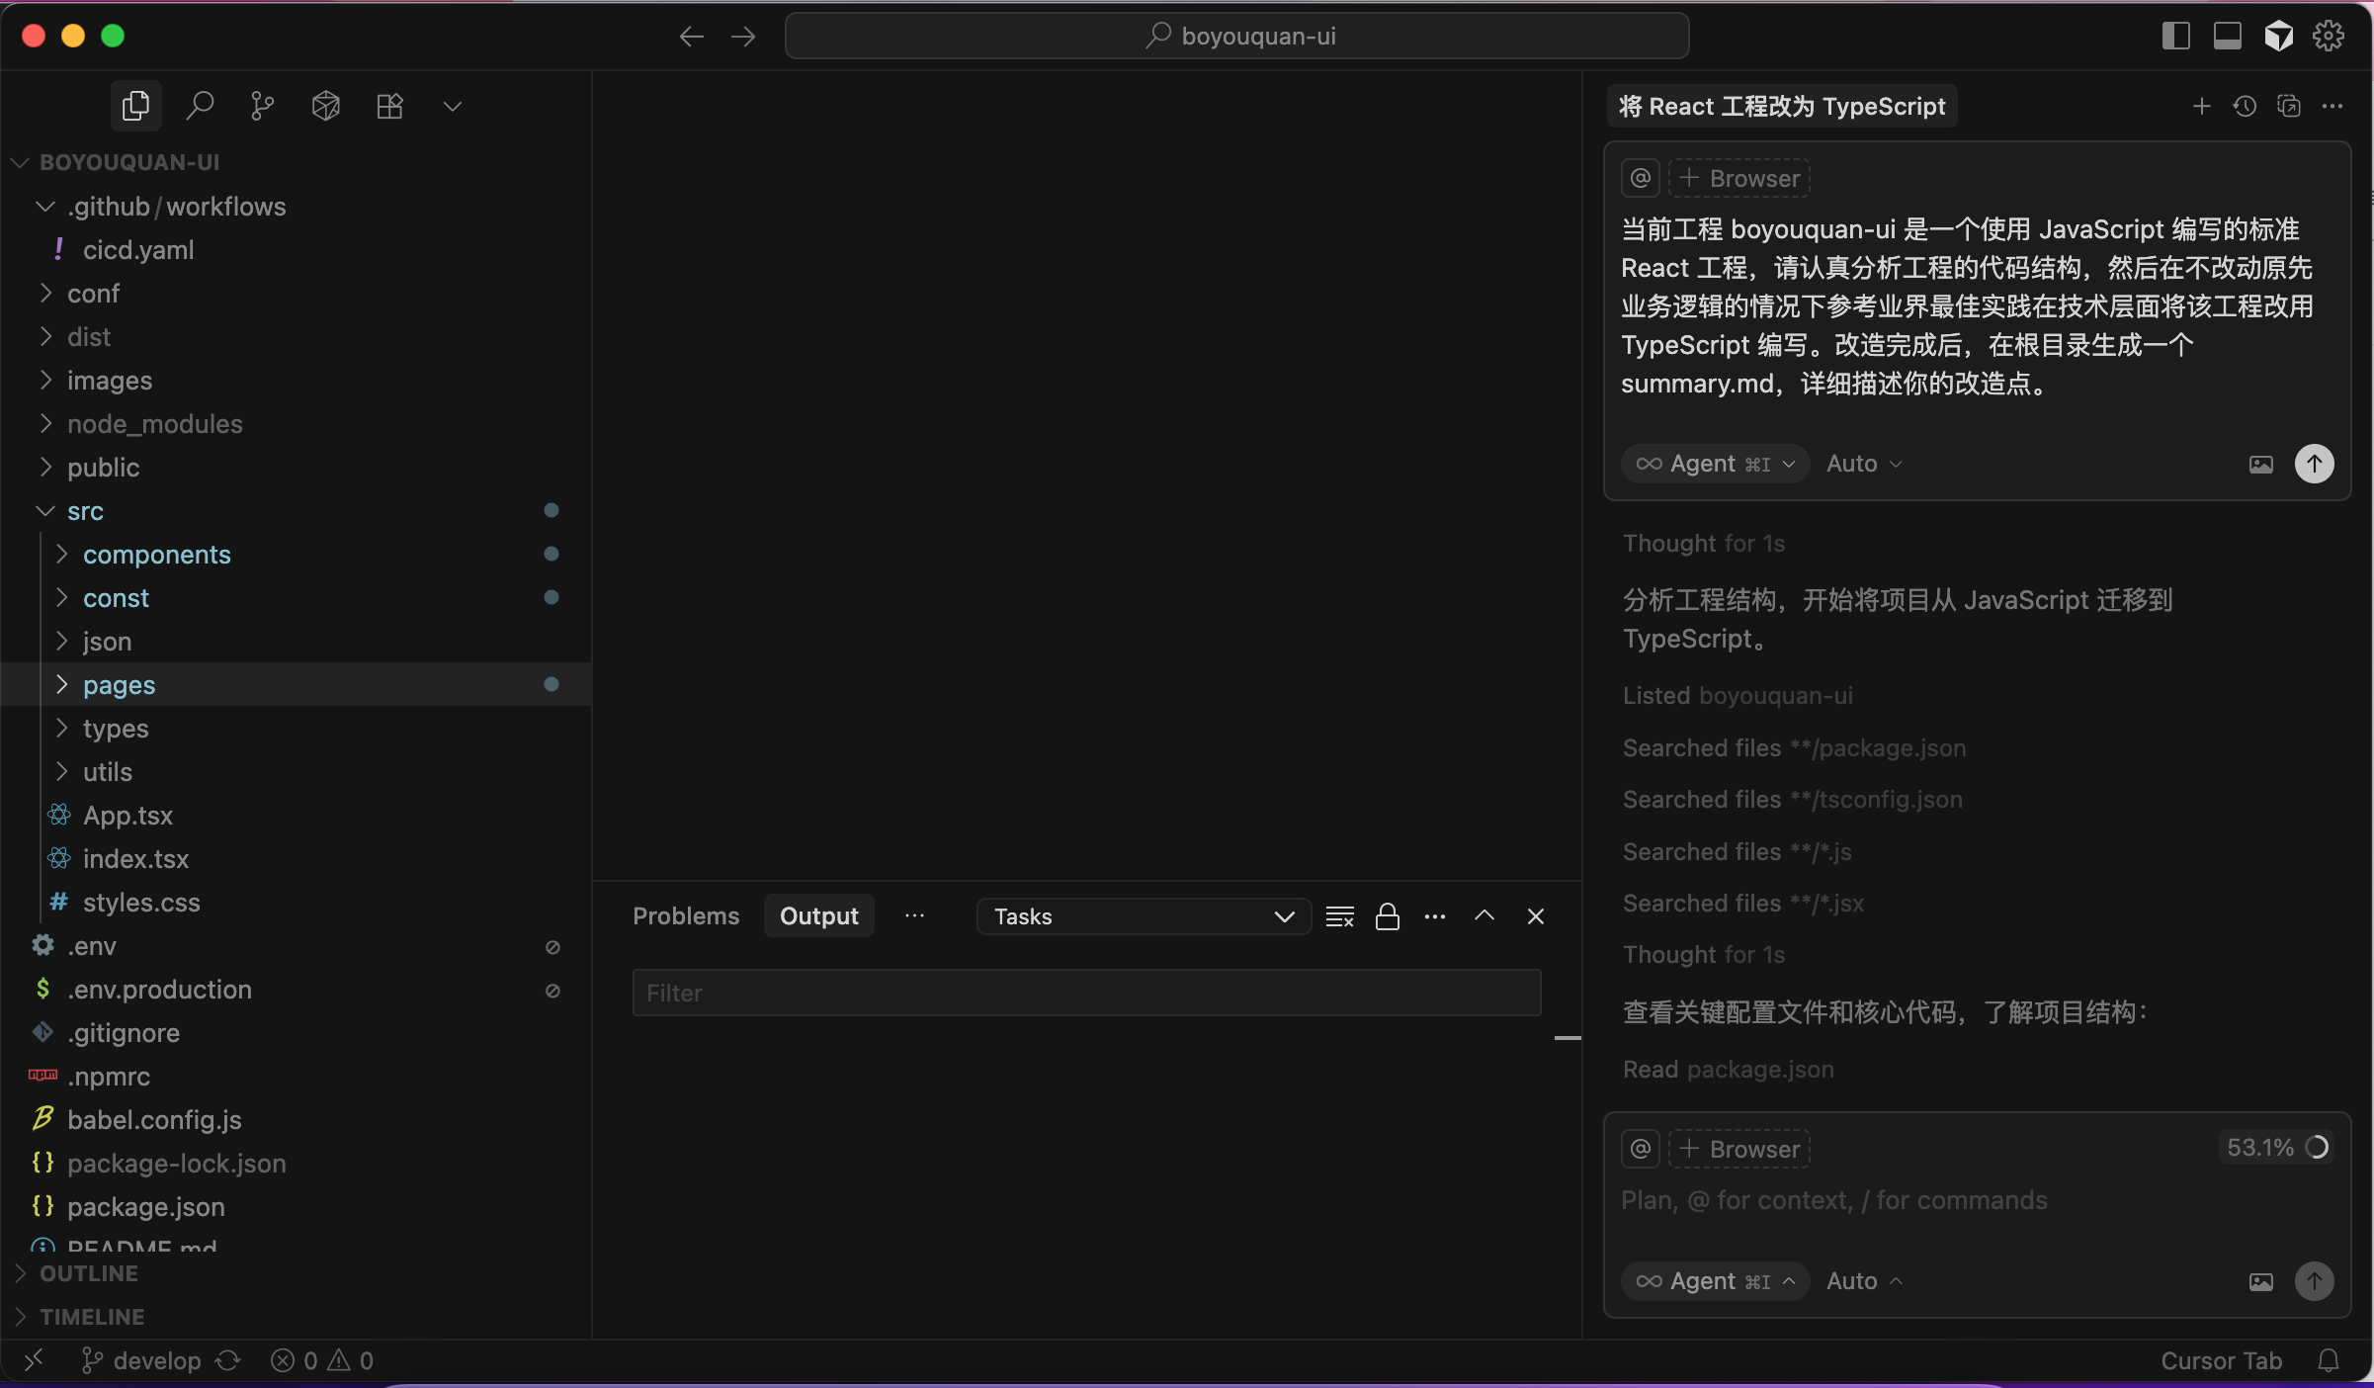Toggle the secondary sidebar visibility

[x=2176, y=36]
